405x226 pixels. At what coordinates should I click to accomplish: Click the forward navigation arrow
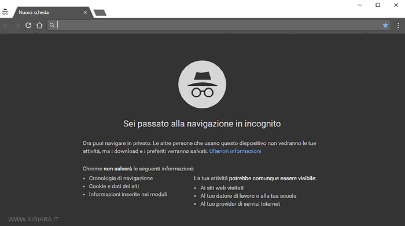coord(18,25)
